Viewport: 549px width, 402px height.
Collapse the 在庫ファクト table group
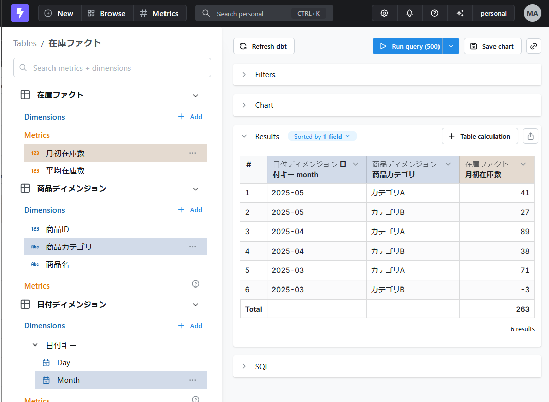(196, 95)
